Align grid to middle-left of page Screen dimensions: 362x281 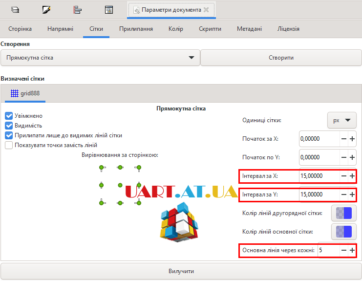[101, 185]
